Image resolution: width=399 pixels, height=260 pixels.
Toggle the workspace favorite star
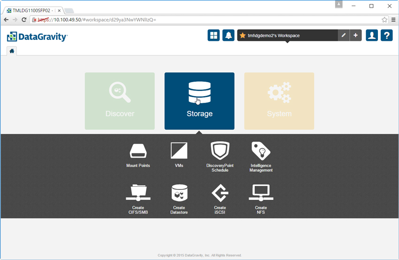(x=243, y=35)
